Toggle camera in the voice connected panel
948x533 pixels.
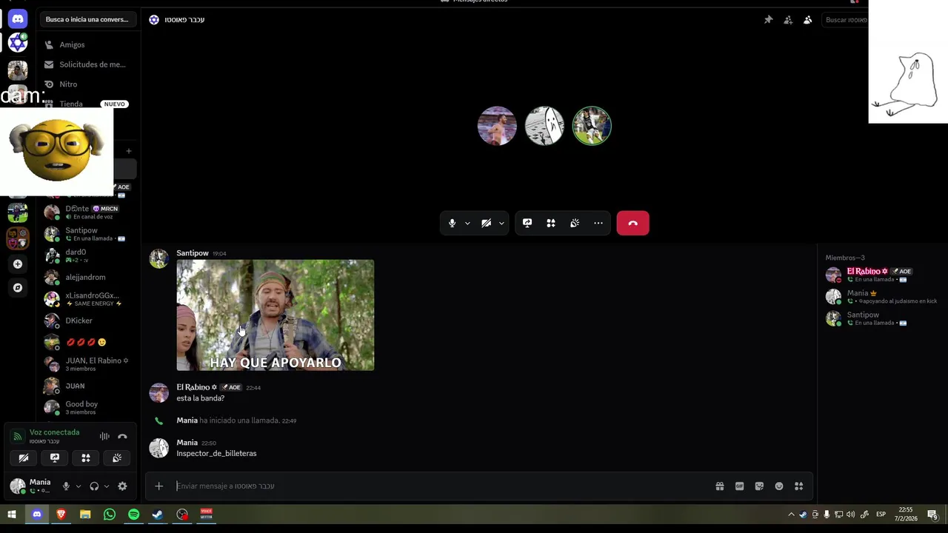tap(24, 458)
